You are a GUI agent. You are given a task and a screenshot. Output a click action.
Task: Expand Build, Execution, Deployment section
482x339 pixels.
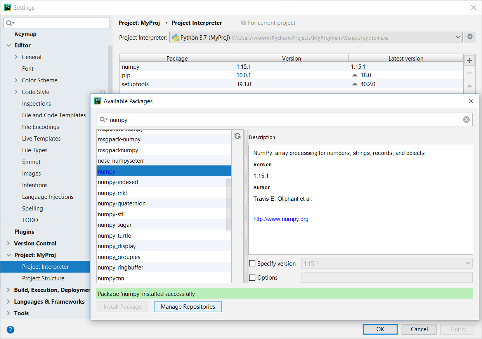[x=9, y=290]
